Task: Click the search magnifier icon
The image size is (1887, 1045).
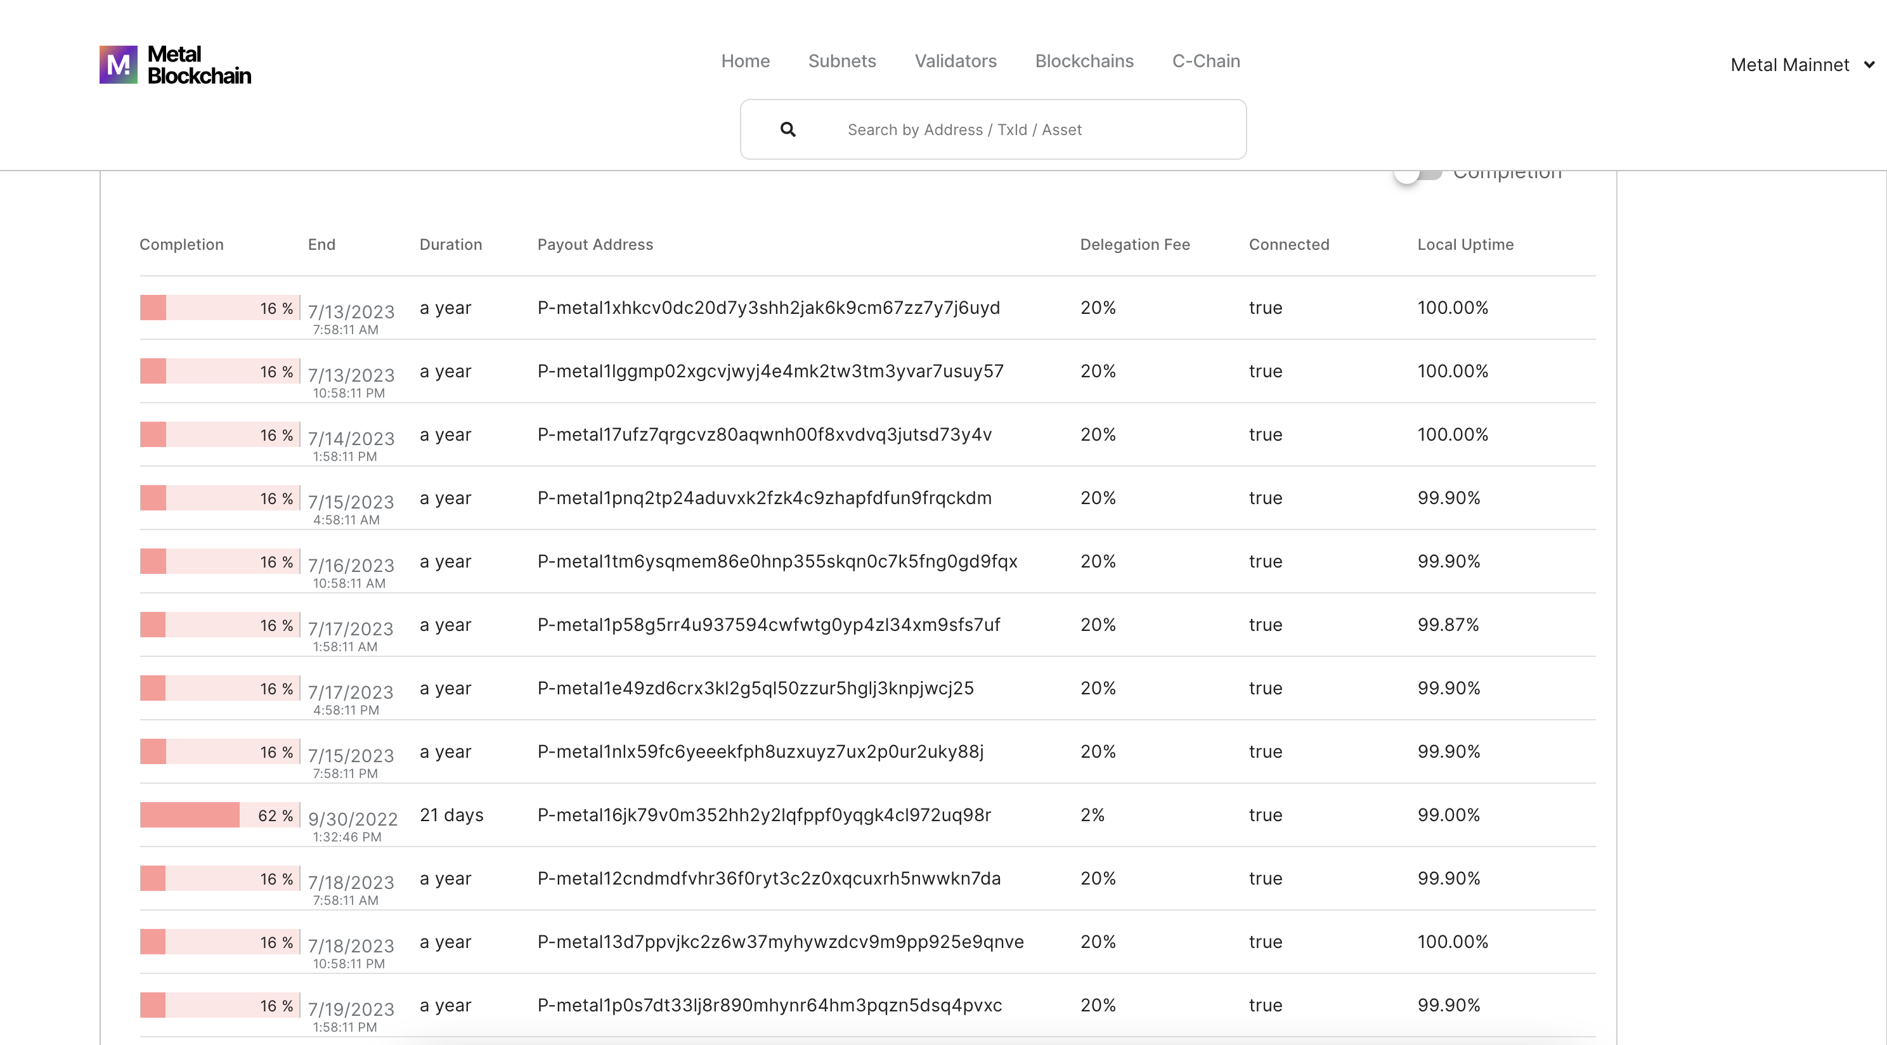Action: pos(788,130)
